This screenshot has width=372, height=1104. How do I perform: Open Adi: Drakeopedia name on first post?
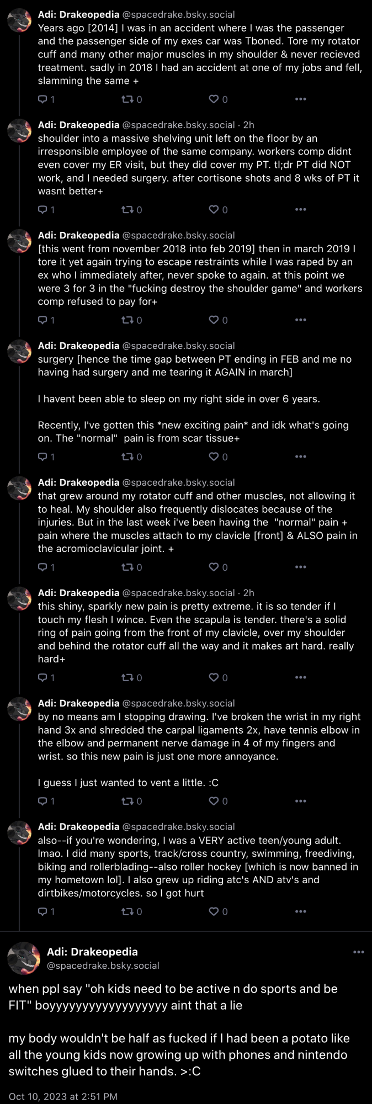[x=78, y=14]
